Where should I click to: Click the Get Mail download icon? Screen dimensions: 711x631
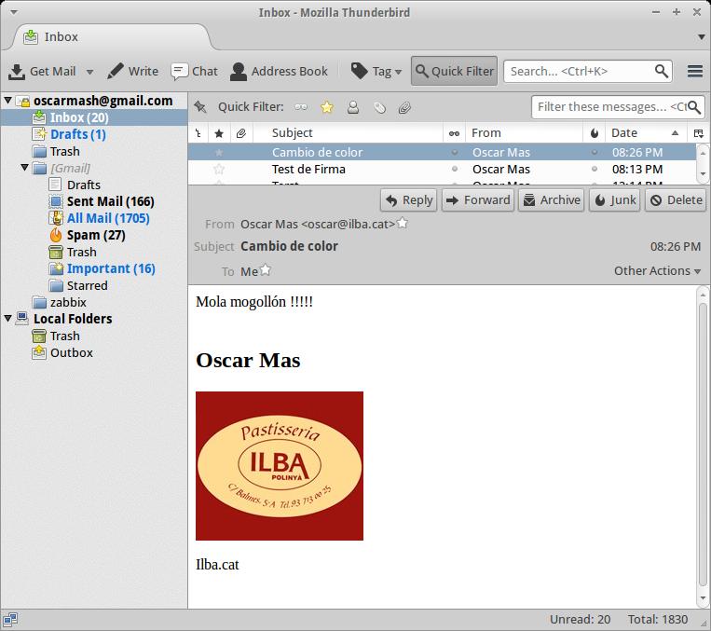click(17, 72)
